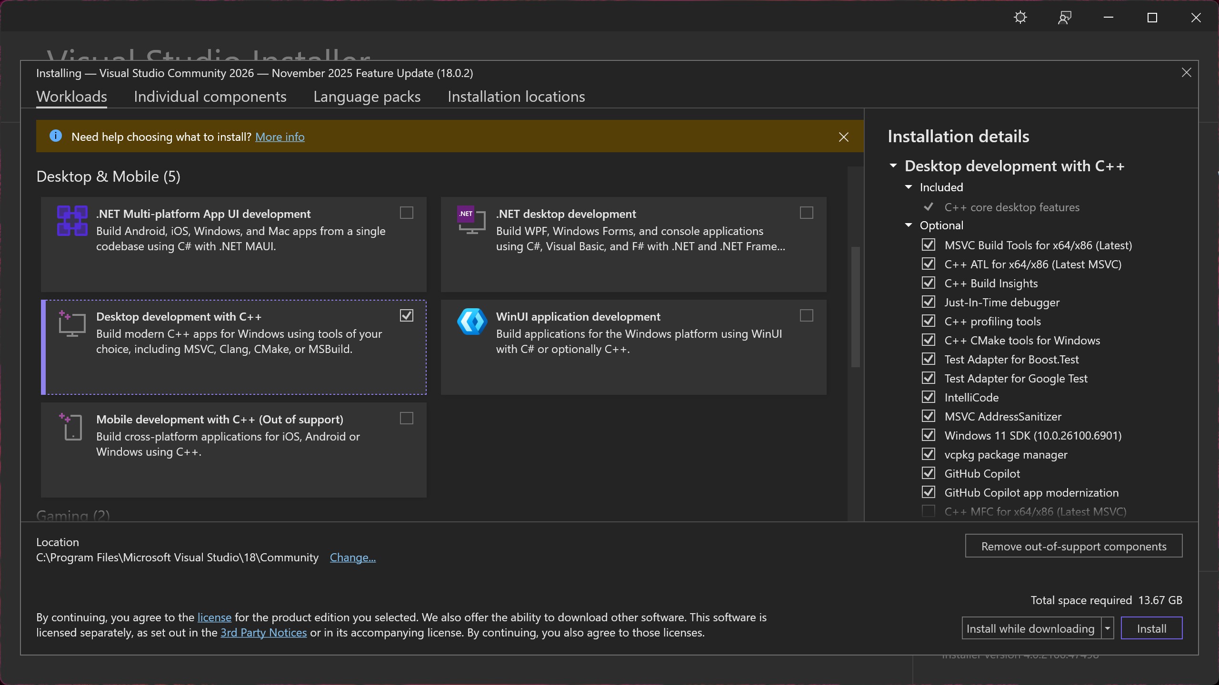This screenshot has width=1219, height=685.
Task: Click the .NET desktop development icon
Action: 471,220
